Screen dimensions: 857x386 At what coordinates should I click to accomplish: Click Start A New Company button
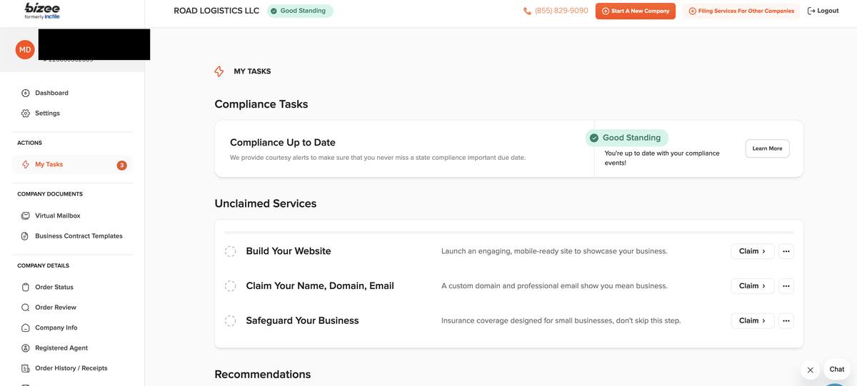tap(636, 11)
